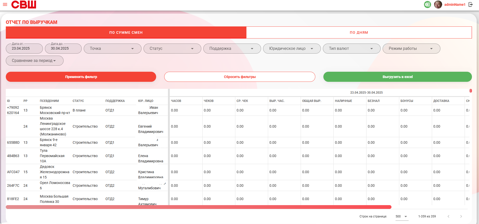This screenshot has height=224, width=479.
Task: Go to previous page of rows
Action: 448,216
